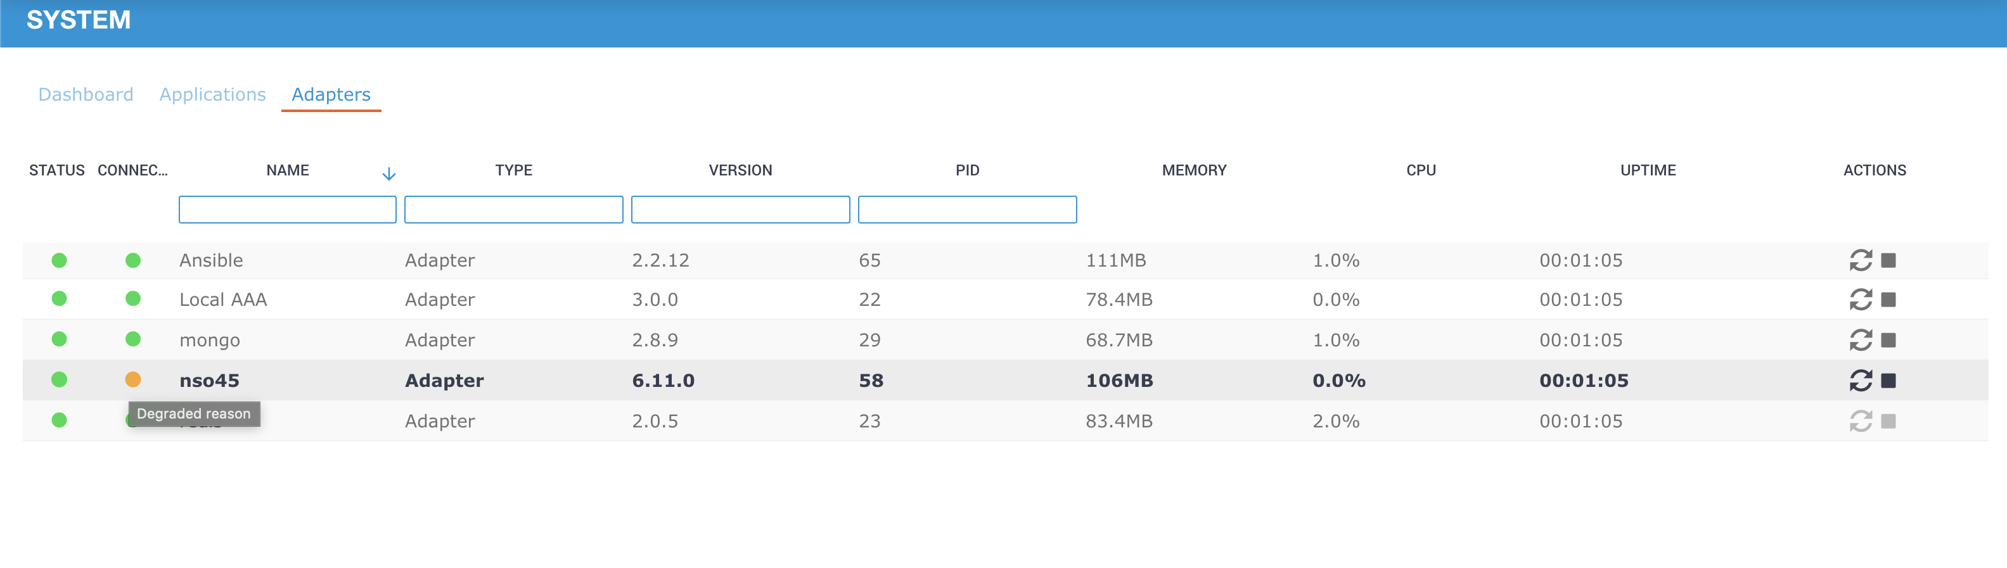Select the nso45 adapter name
The width and height of the screenshot is (2007, 568).
(x=210, y=381)
